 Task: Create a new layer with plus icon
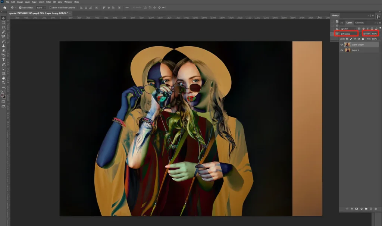[x=371, y=209]
